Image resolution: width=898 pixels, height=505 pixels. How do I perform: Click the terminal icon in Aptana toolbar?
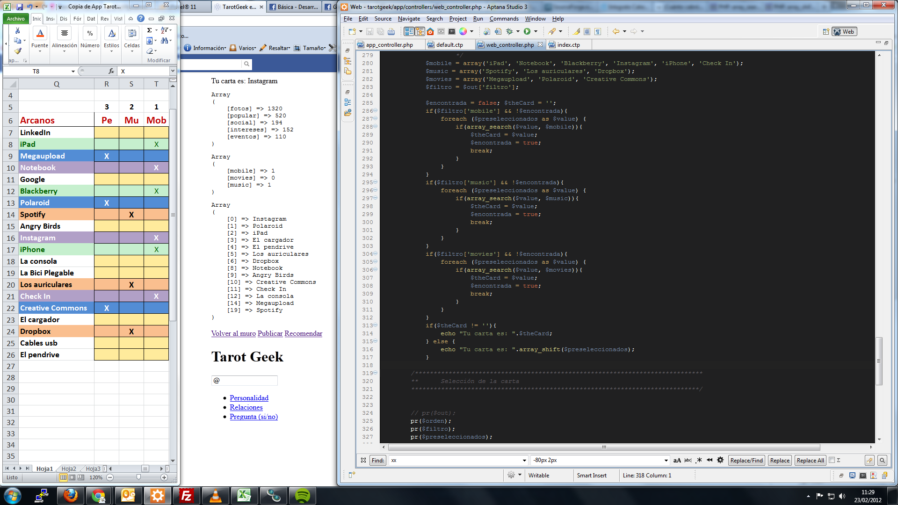click(452, 31)
